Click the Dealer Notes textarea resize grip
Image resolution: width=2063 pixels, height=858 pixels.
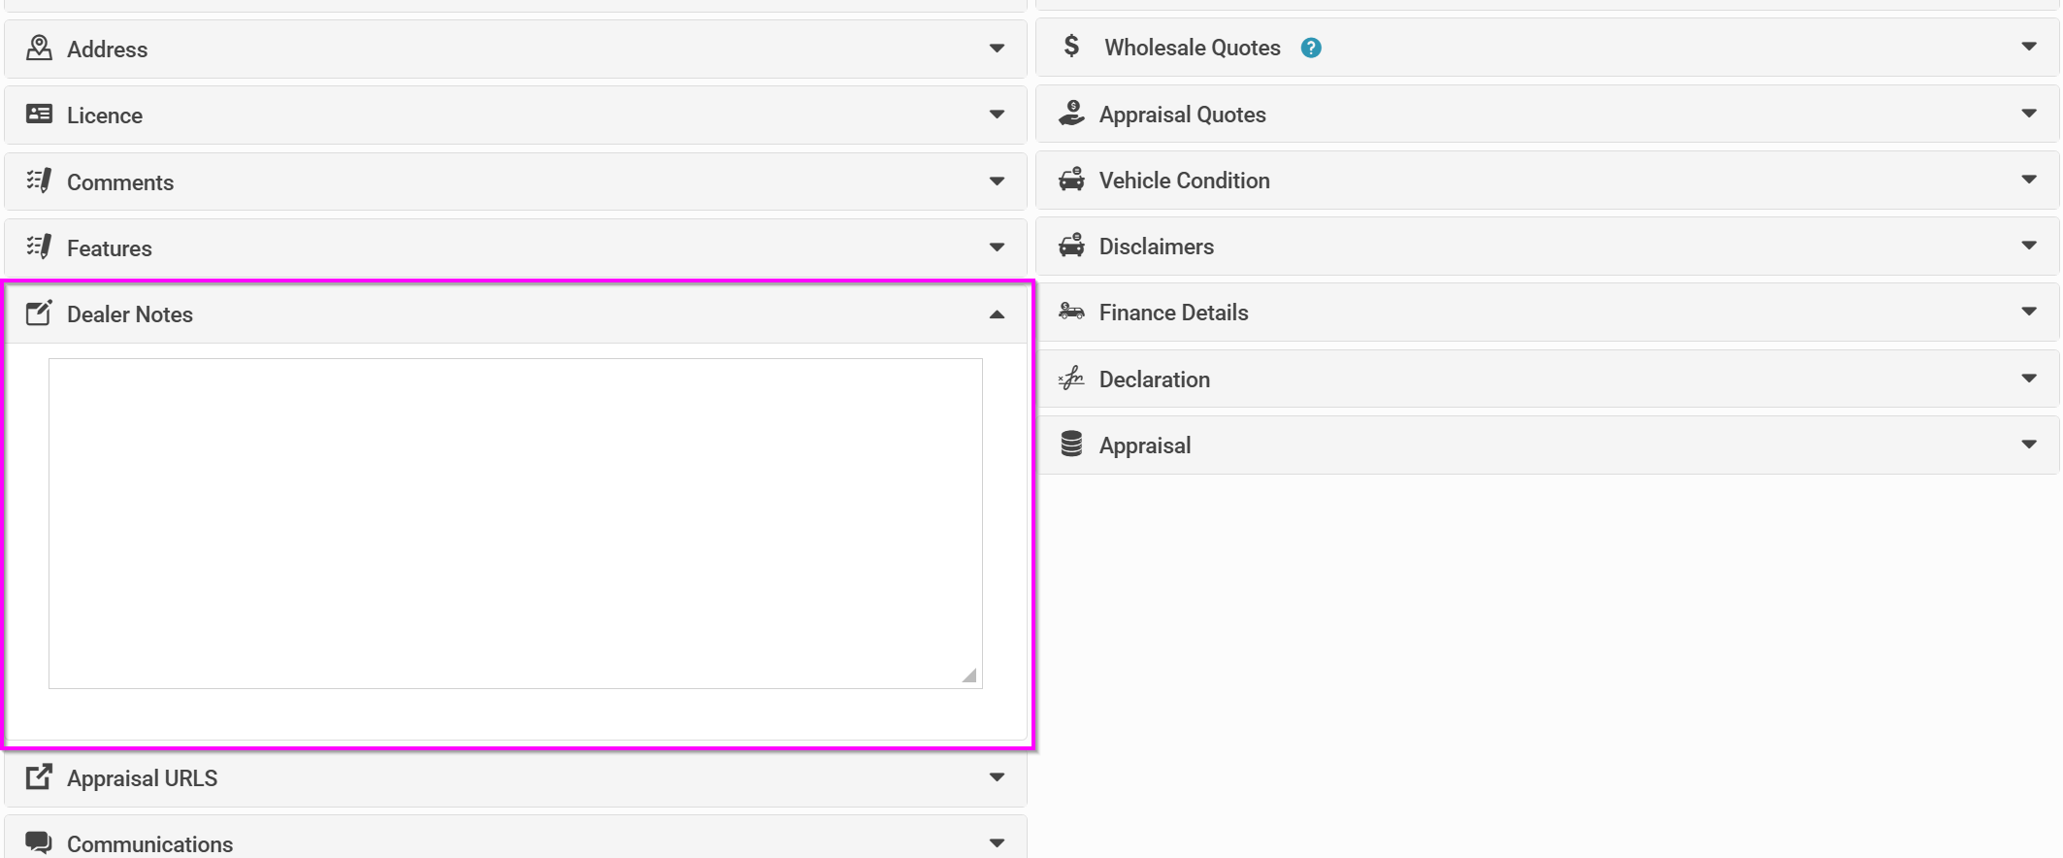coord(969,676)
